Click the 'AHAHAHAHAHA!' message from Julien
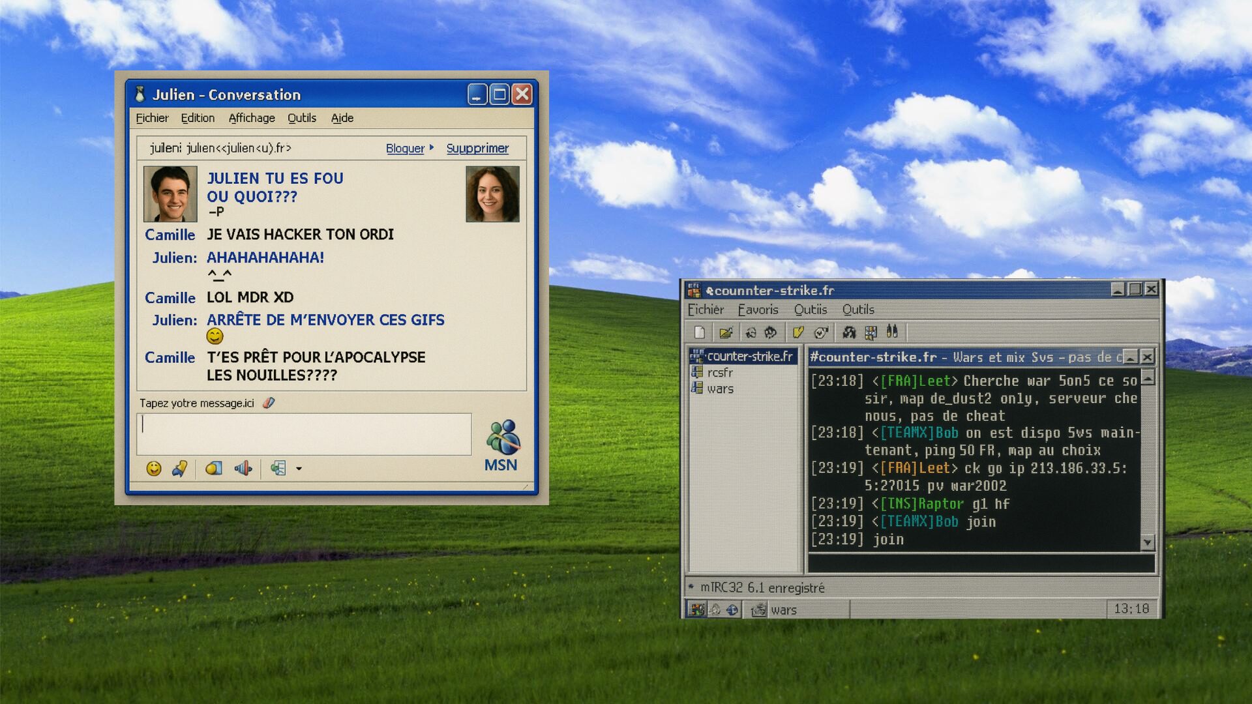This screenshot has width=1252, height=704. (x=265, y=257)
